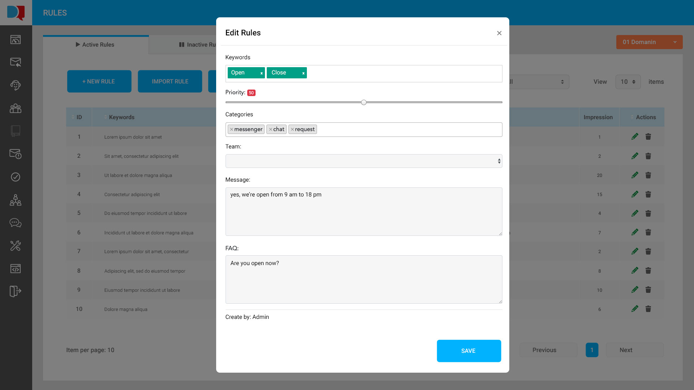Open the code embed sidebar icon

coord(16,269)
